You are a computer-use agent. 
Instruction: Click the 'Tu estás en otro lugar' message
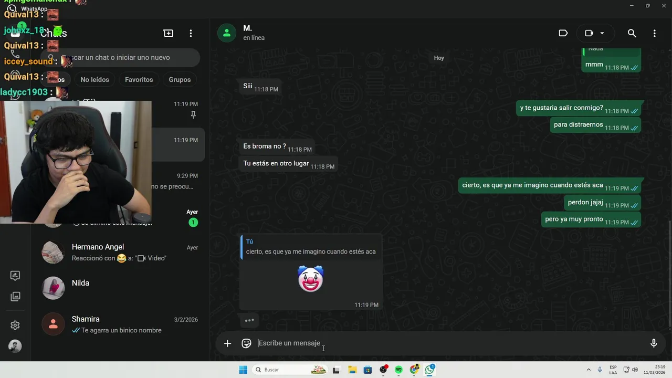(x=288, y=163)
